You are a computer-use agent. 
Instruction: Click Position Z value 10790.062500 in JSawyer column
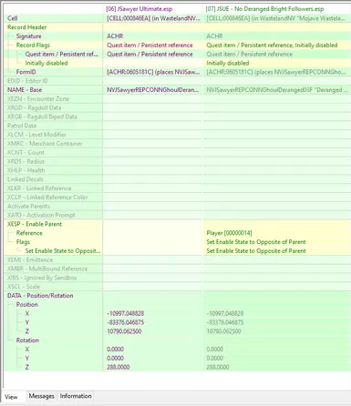click(124, 331)
